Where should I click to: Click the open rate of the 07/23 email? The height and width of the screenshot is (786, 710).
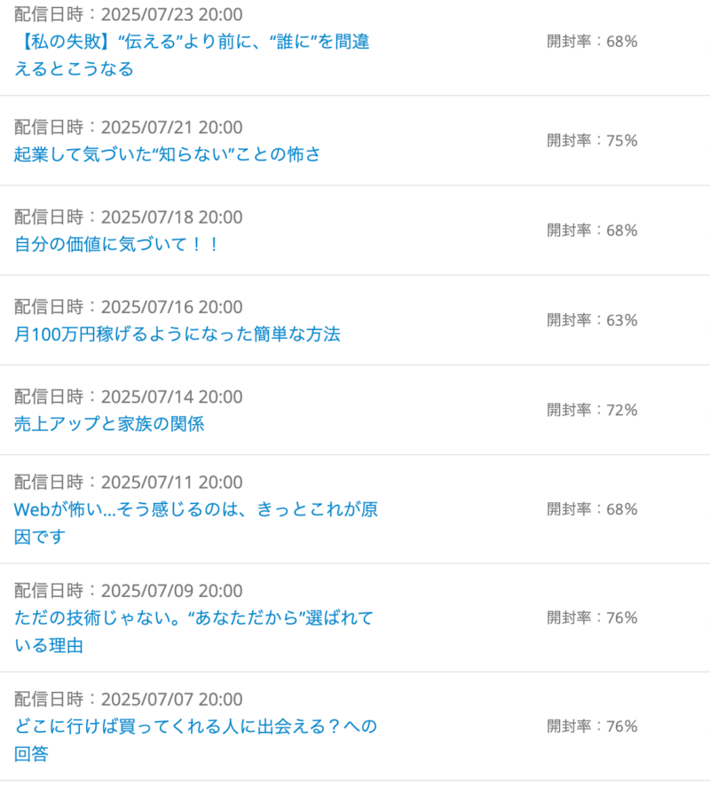tap(592, 41)
